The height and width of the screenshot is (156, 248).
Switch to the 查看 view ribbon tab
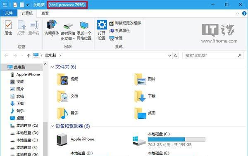(45, 13)
